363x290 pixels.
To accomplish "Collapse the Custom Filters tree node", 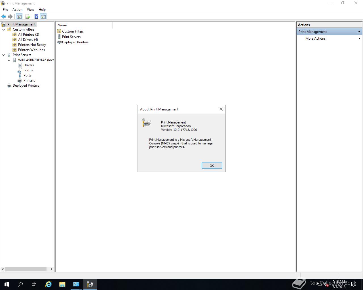I will (x=4, y=29).
